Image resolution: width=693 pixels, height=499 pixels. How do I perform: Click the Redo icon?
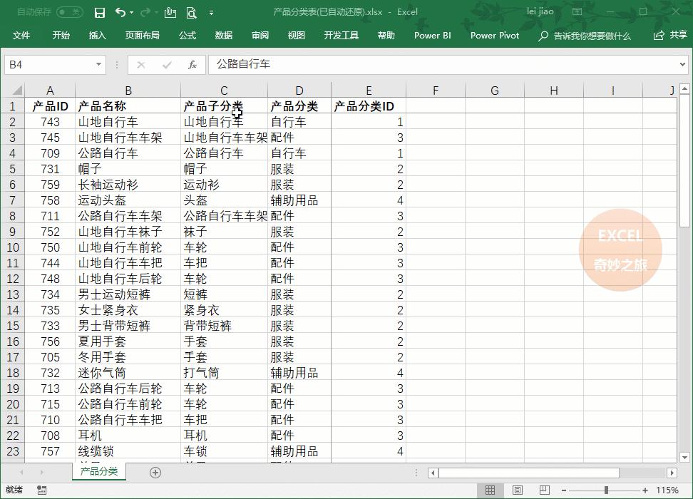tap(146, 12)
